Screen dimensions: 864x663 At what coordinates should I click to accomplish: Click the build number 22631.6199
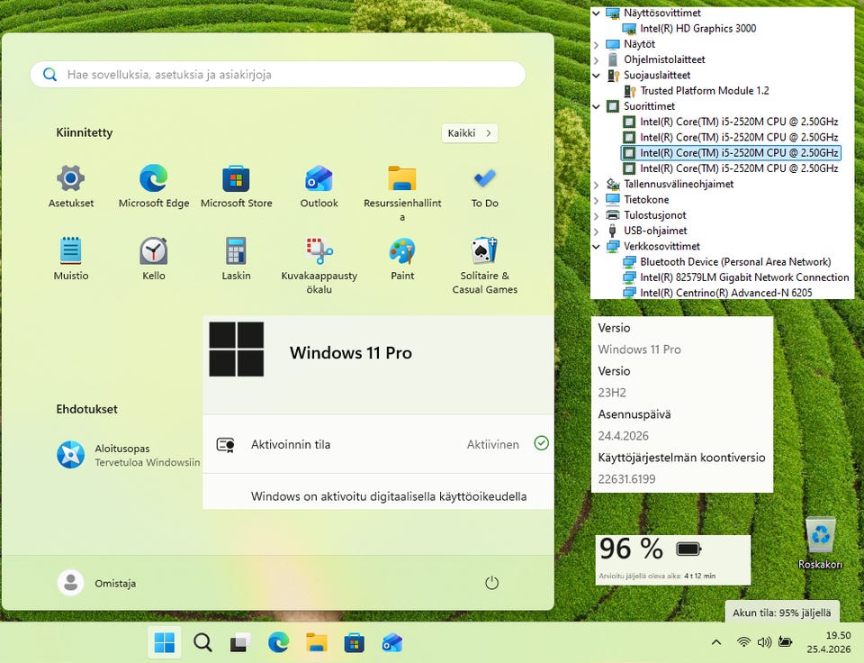[626, 478]
